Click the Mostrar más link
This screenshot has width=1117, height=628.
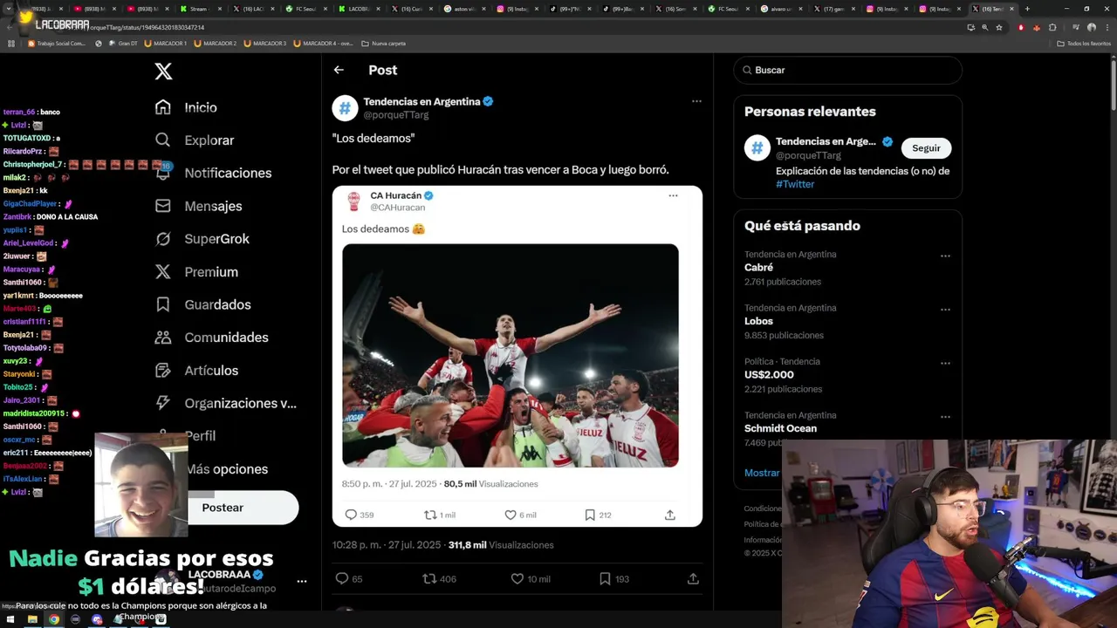[x=762, y=473]
